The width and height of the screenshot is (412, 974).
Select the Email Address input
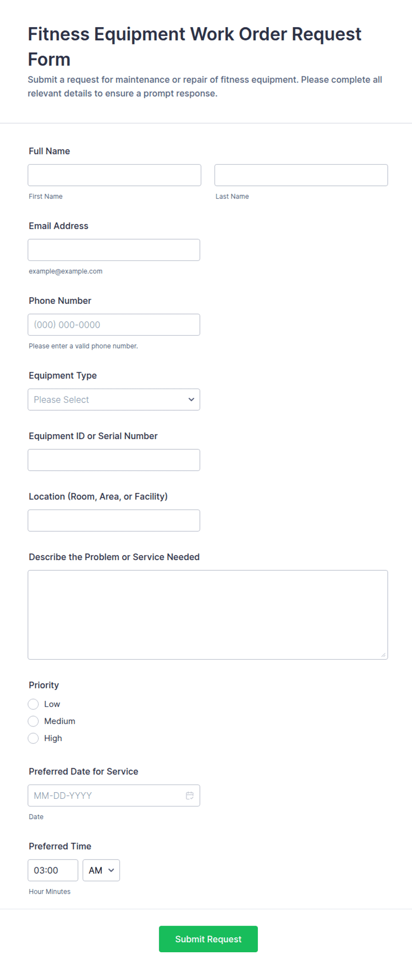[x=114, y=250]
